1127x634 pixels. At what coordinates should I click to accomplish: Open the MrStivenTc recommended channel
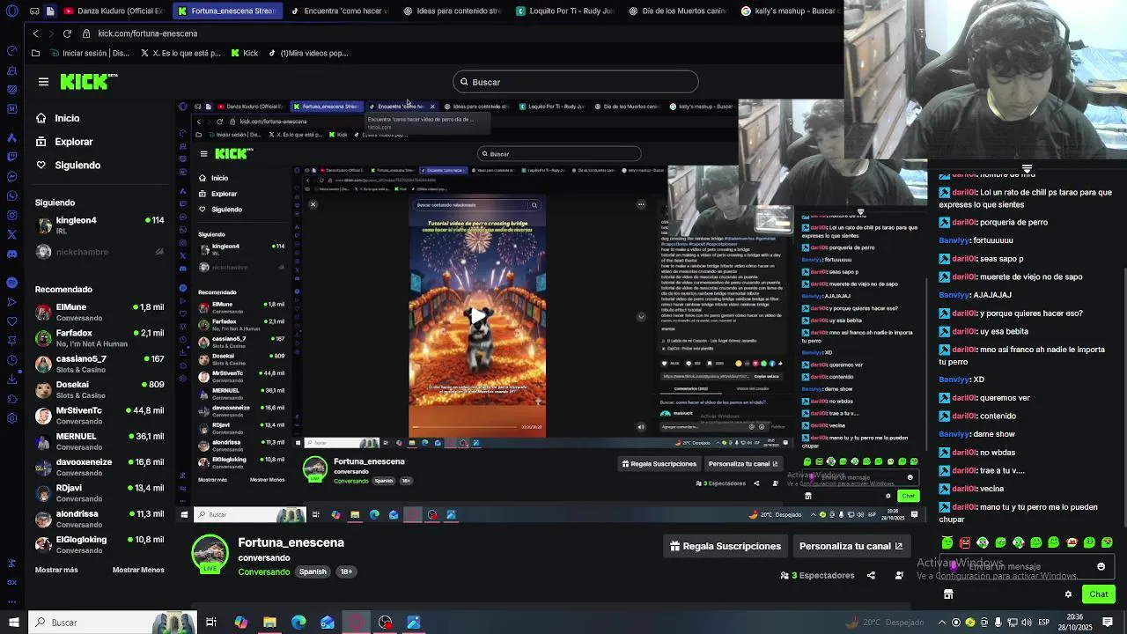point(99,416)
